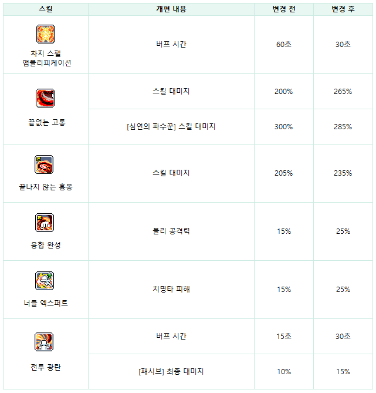The image size is (376, 393).
Task: Click the 60초 before-change value
Action: tap(284, 45)
